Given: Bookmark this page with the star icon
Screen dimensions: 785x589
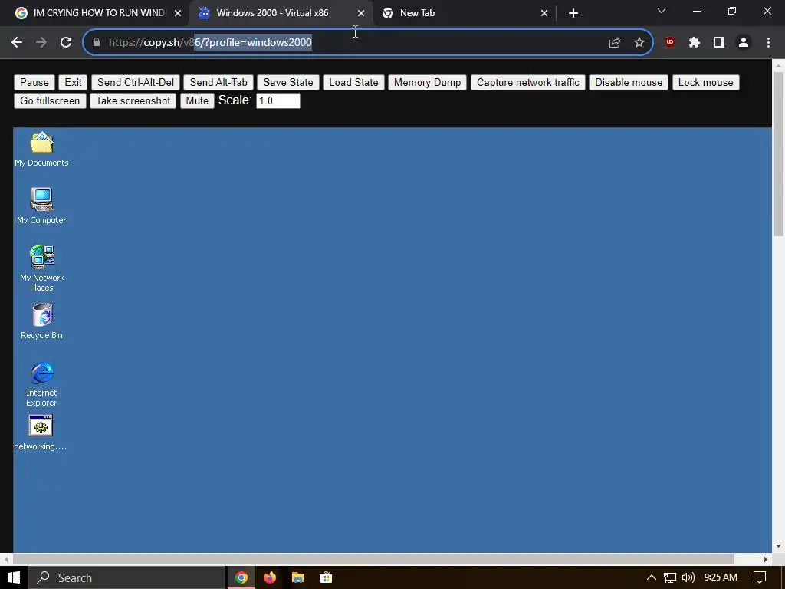Looking at the screenshot, I should 639,43.
